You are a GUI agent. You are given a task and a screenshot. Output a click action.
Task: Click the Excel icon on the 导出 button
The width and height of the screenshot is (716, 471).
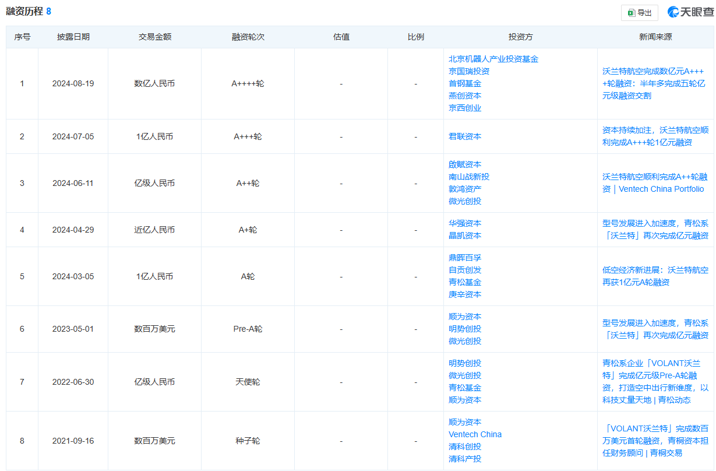pyautogui.click(x=632, y=12)
